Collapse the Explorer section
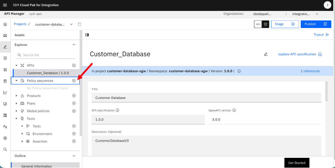 click(x=74, y=45)
